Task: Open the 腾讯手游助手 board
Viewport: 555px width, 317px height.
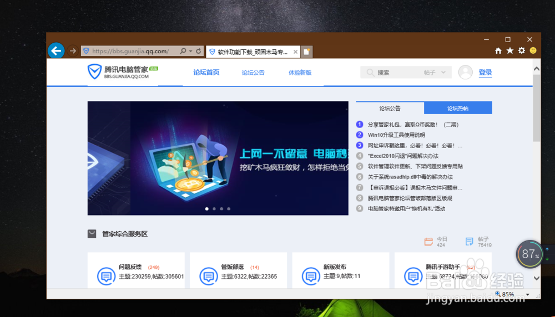Action: [x=443, y=267]
